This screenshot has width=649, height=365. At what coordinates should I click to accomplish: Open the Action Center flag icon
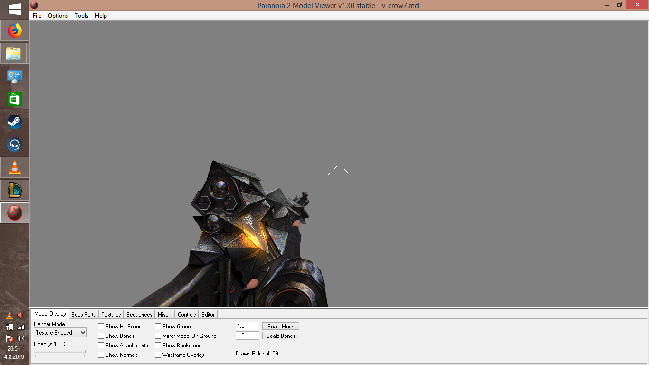point(10,338)
